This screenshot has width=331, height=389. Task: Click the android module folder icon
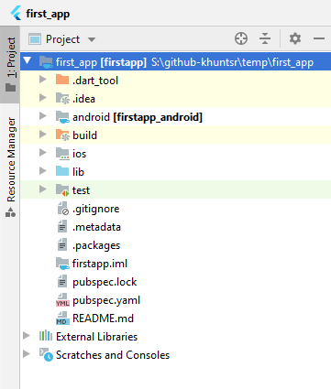pyautogui.click(x=62, y=117)
